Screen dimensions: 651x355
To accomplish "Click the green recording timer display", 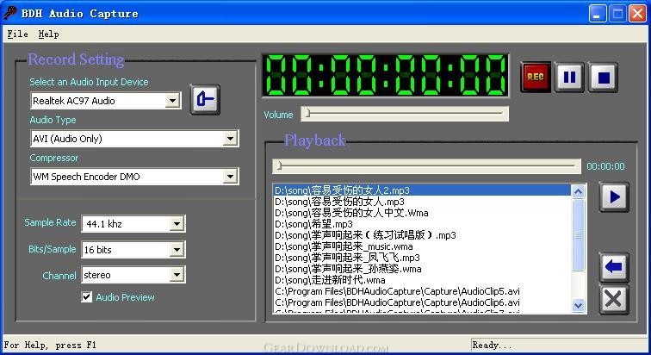I will (385, 76).
